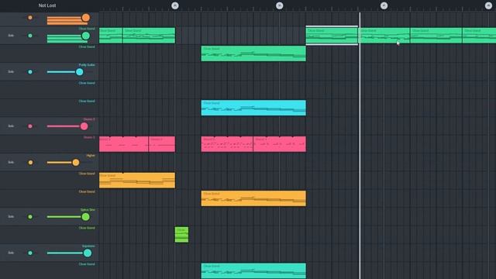Click volume knob on orange Higher track
The image size is (496, 279).
[x=76, y=163]
